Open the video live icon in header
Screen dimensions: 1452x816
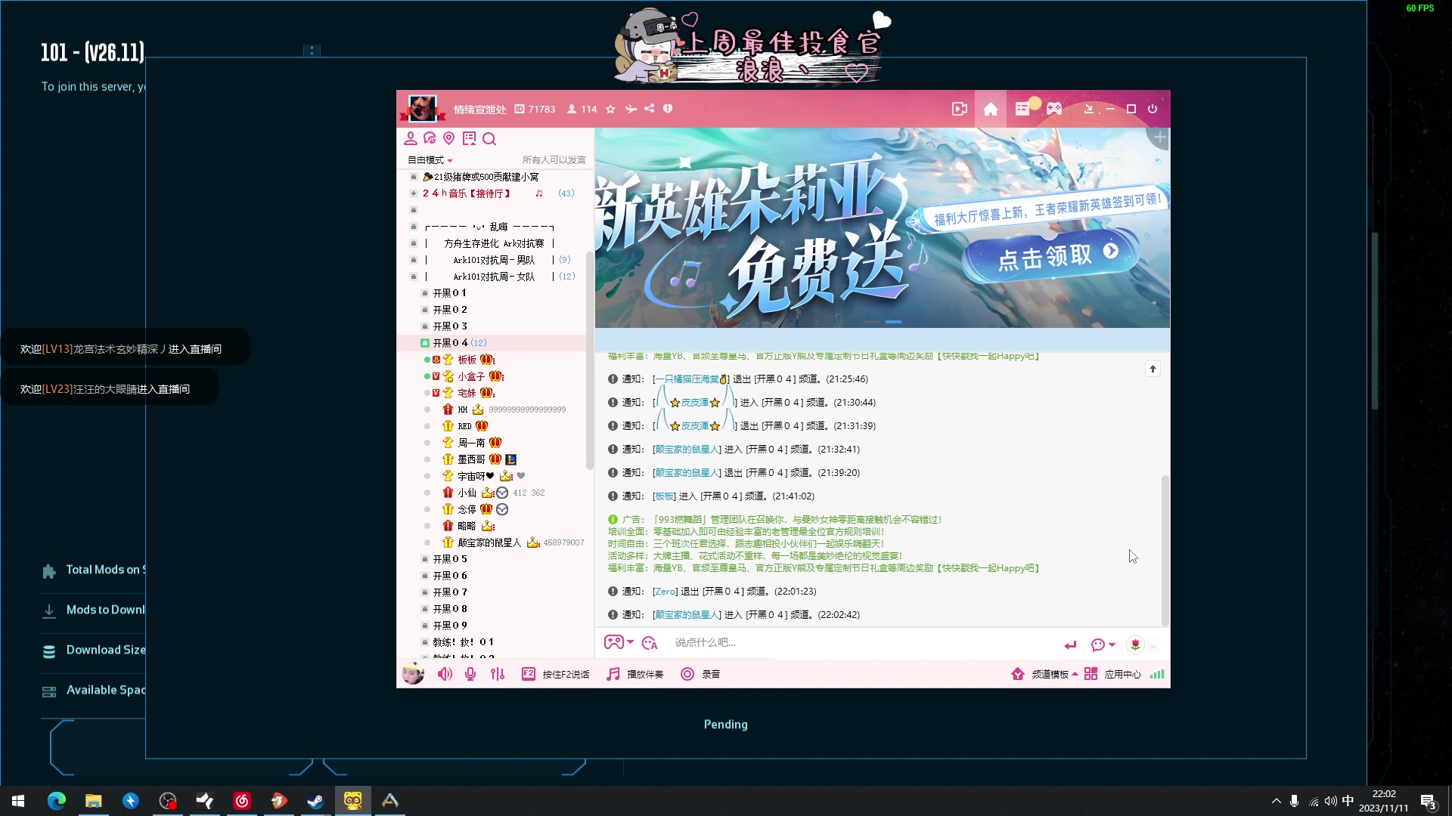coord(960,109)
